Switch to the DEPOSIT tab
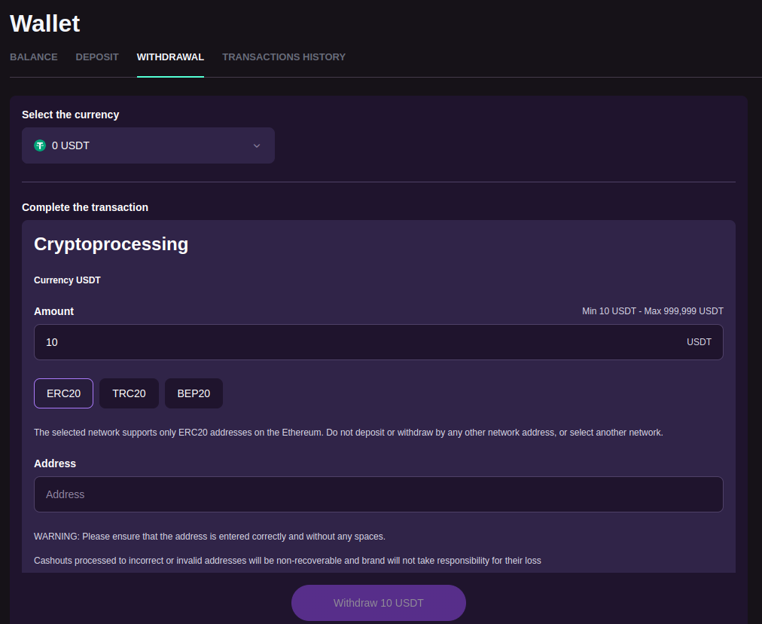762x624 pixels. click(x=97, y=57)
